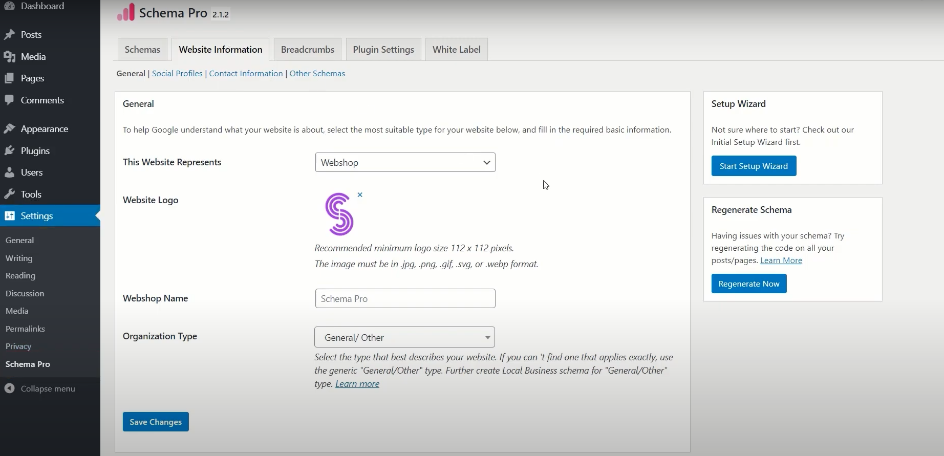Click the Schema Pro logo icon
944x456 pixels.
pyautogui.click(x=125, y=12)
